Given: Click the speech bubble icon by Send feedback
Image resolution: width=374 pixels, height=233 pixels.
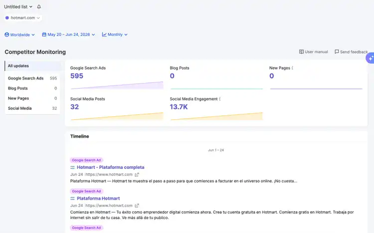Looking at the screenshot, I should tap(337, 52).
